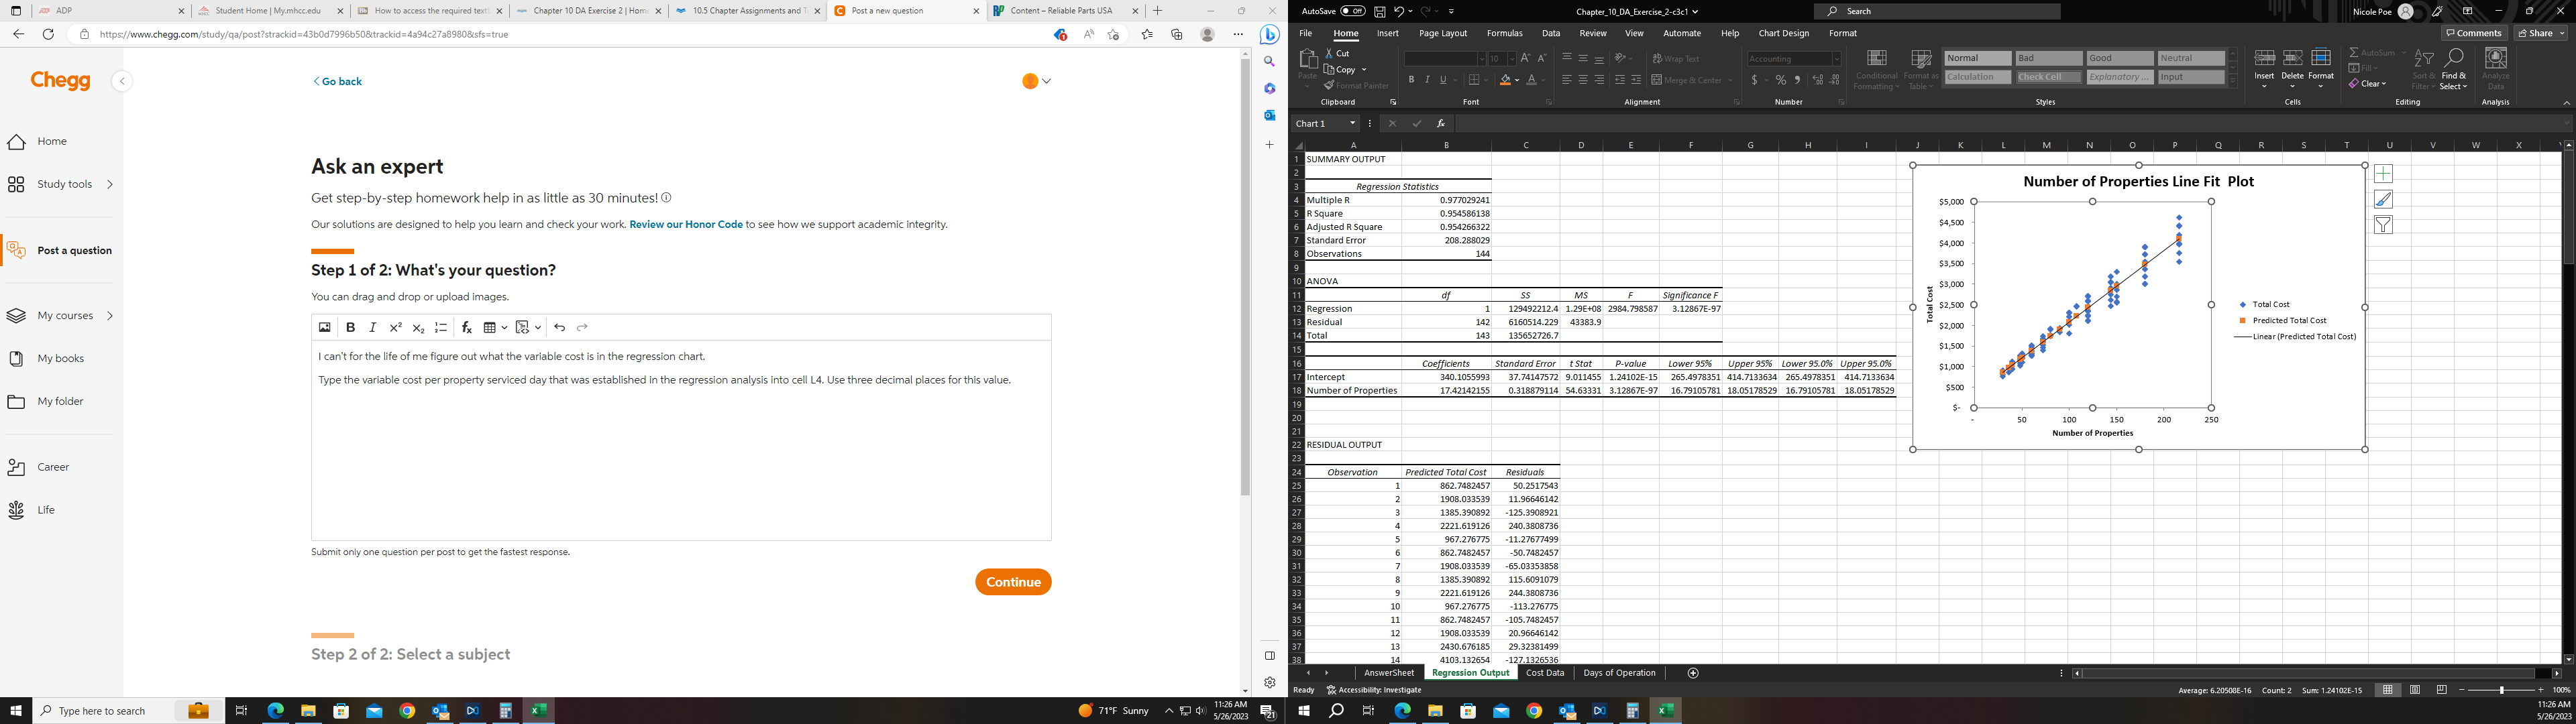The height and width of the screenshot is (724, 2576).
Task: Apply italic in the Chegg question editor
Action: click(373, 327)
